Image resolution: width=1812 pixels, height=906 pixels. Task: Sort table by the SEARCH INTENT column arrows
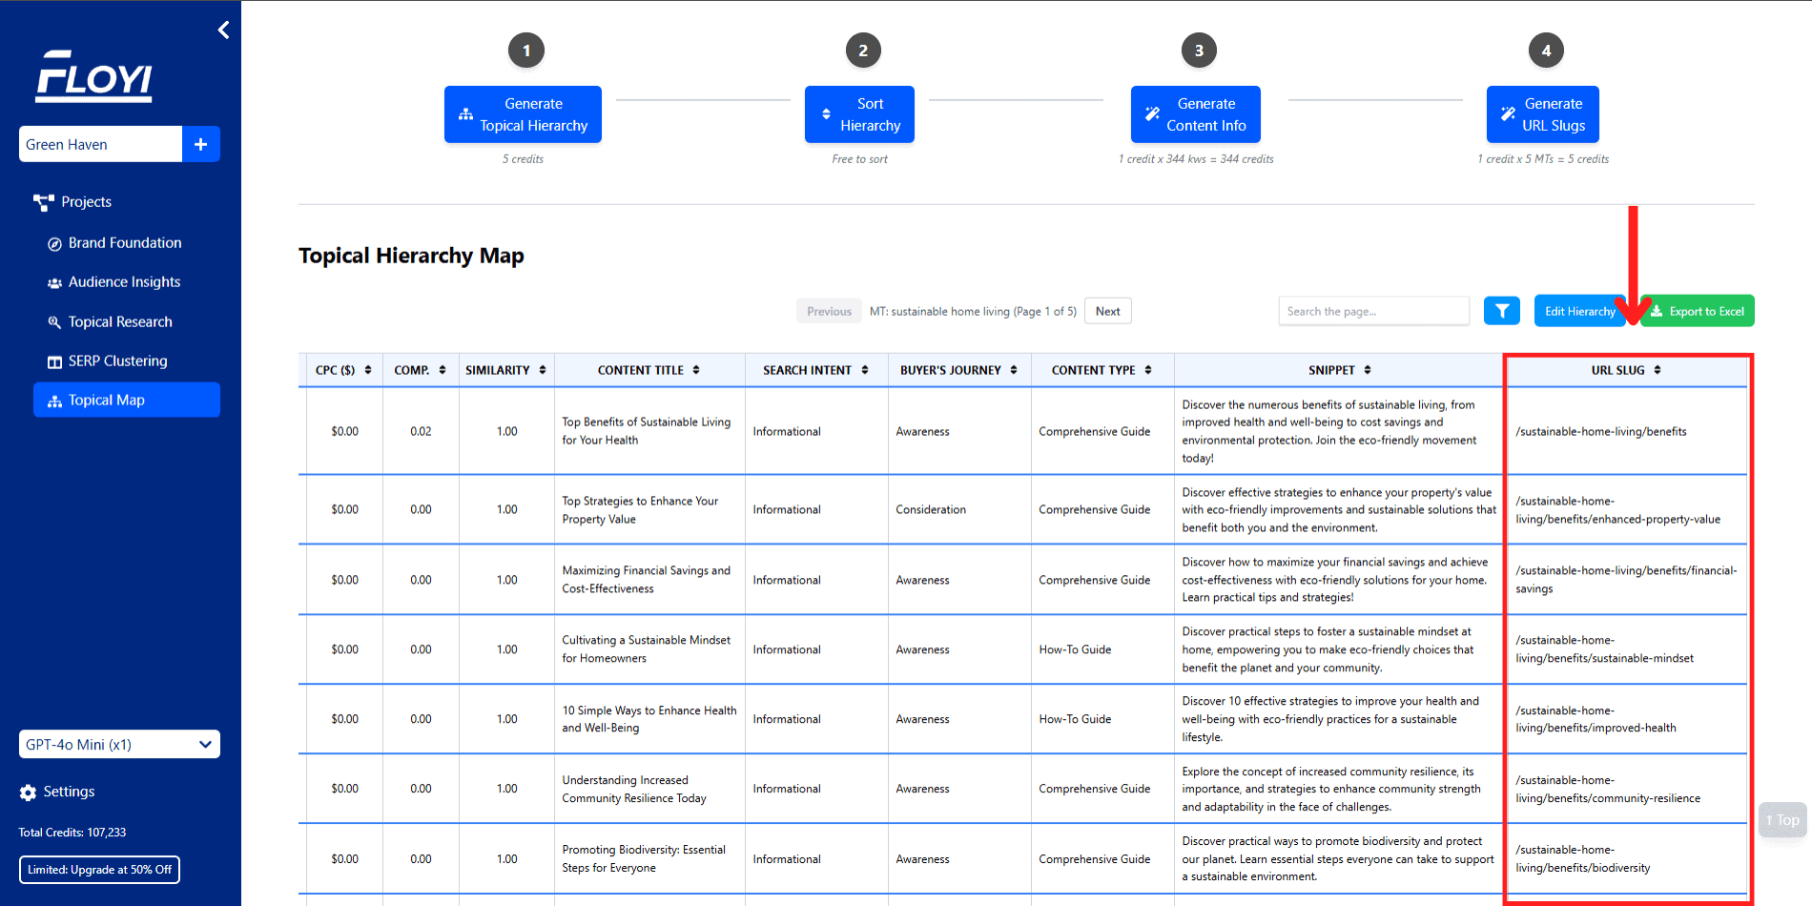coord(865,370)
